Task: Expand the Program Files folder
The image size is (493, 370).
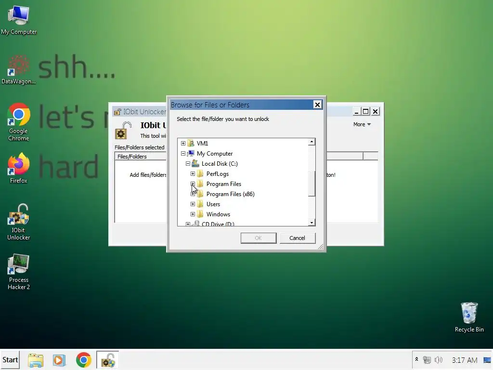Action: 193,184
